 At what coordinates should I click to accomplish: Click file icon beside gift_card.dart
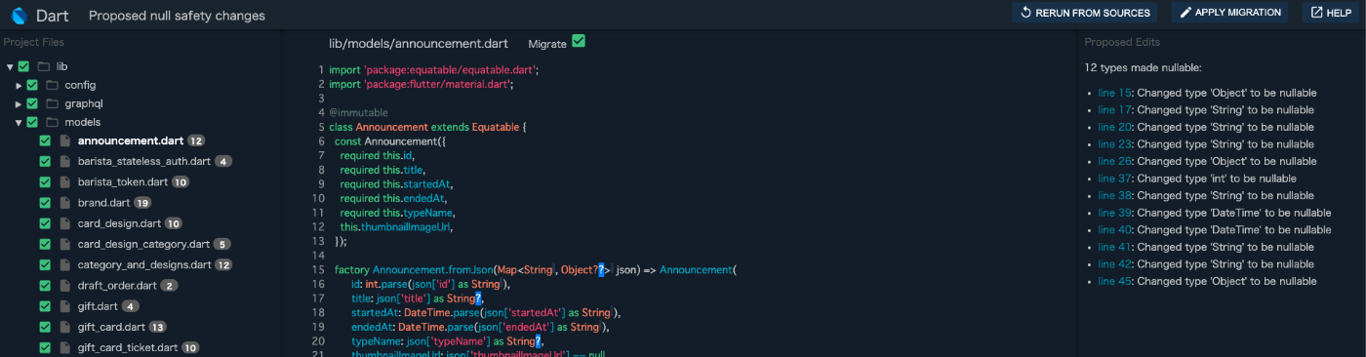(65, 327)
